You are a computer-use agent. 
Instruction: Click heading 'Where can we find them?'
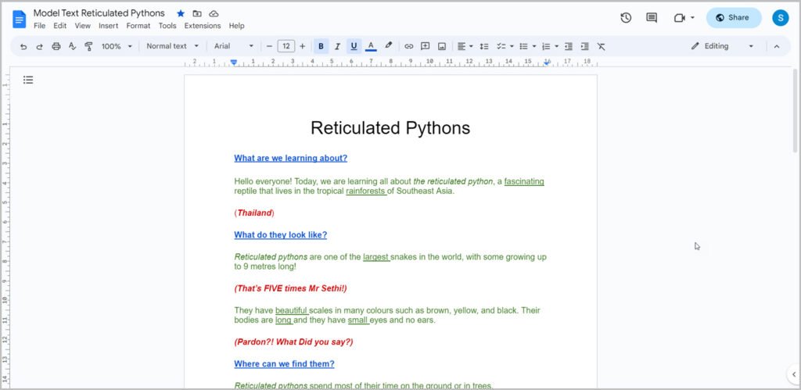(284, 364)
